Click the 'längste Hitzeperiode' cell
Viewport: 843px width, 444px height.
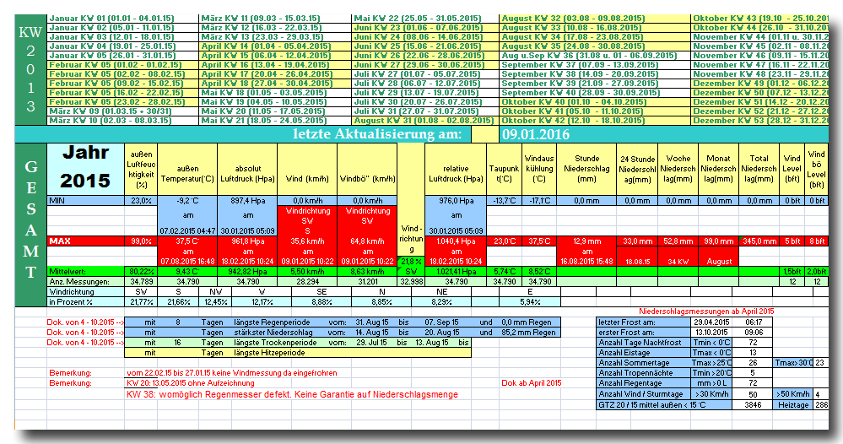[269, 353]
